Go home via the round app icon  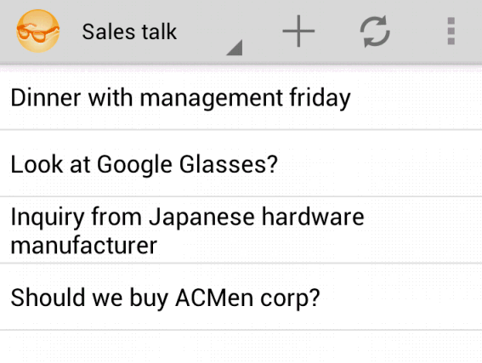37,31
